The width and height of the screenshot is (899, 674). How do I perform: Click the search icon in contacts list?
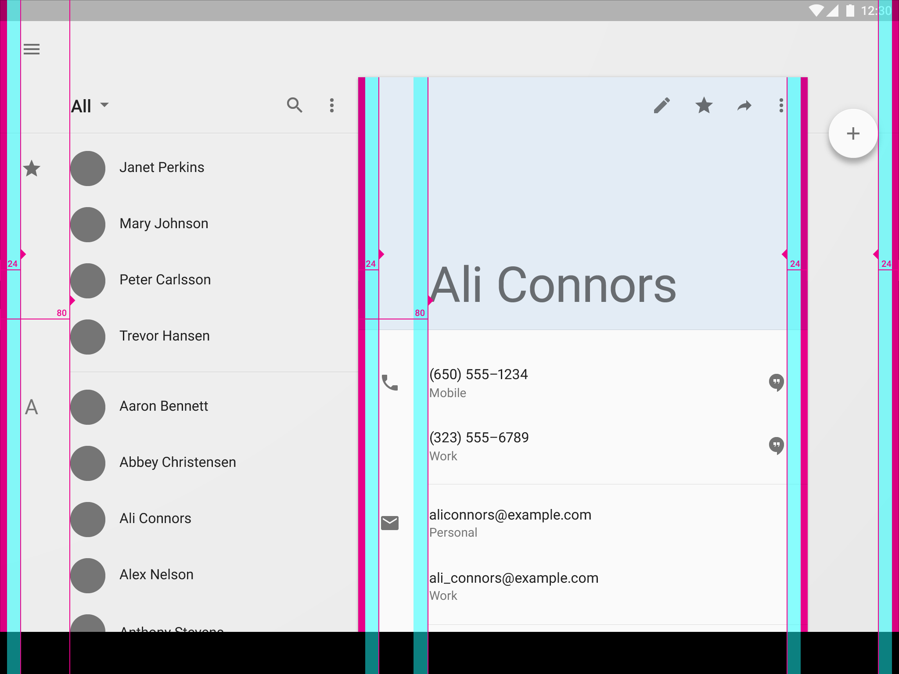295,105
